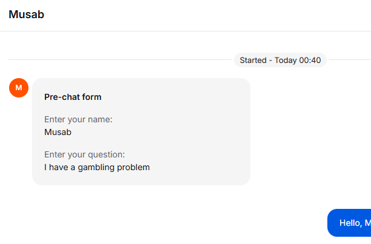Select the Started Today timestamp pill
This screenshot has width=371, height=244.
(x=280, y=60)
